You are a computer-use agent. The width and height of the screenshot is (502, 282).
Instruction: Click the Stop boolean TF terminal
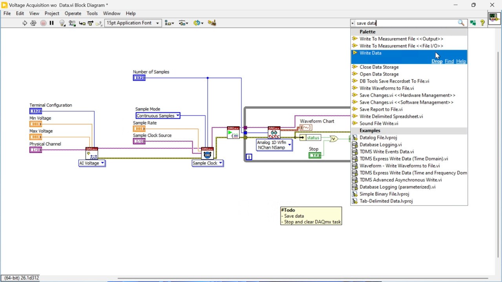point(315,155)
